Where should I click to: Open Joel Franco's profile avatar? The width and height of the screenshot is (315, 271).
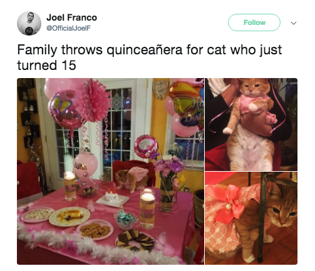click(29, 23)
